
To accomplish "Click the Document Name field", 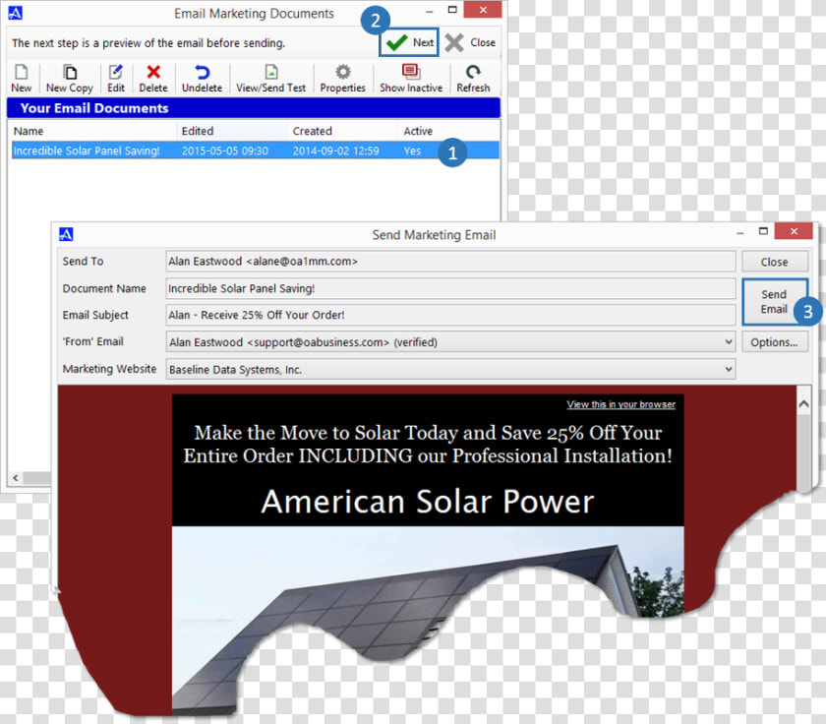I will [451, 289].
